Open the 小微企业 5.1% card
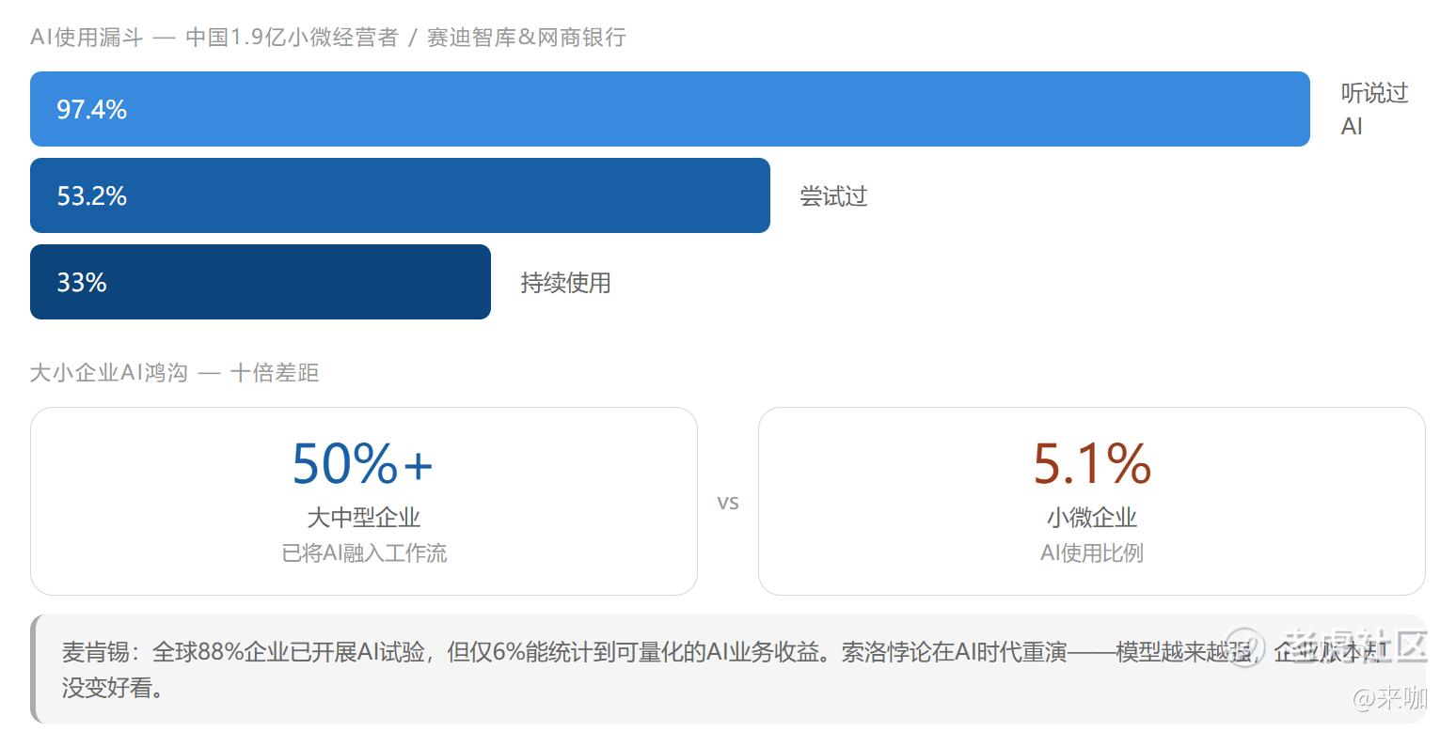Viewport: 1456px width, 731px height. click(x=1092, y=501)
